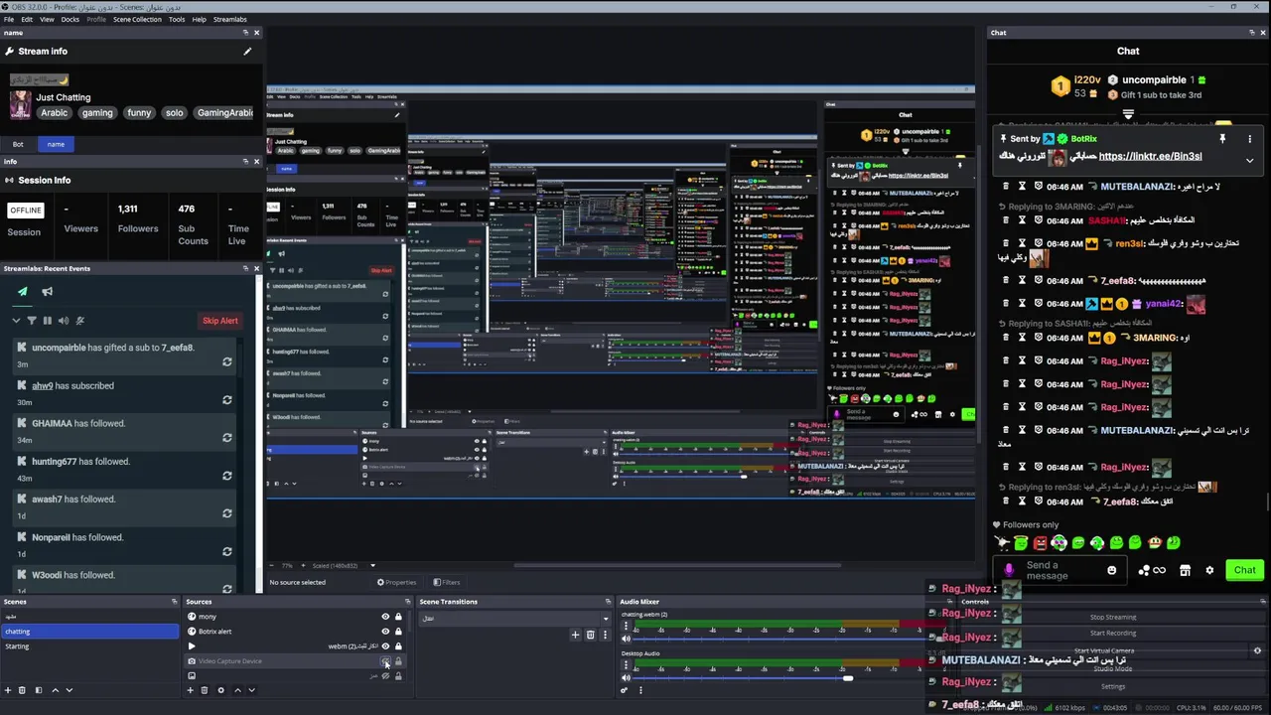Open the virtual camera configuration gear
Viewport: 1271px width, 715px height.
click(1257, 651)
